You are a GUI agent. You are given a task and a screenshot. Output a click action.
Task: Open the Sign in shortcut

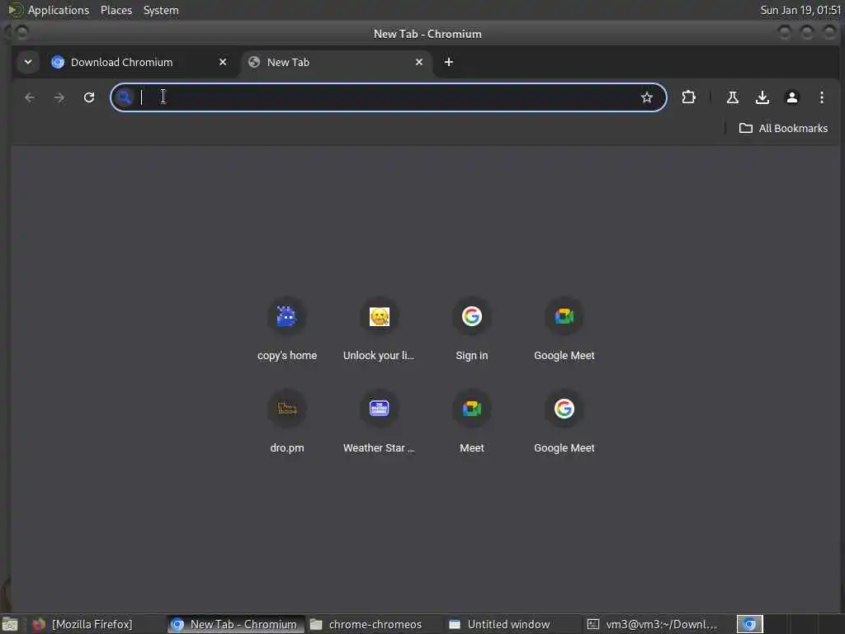tap(471, 330)
